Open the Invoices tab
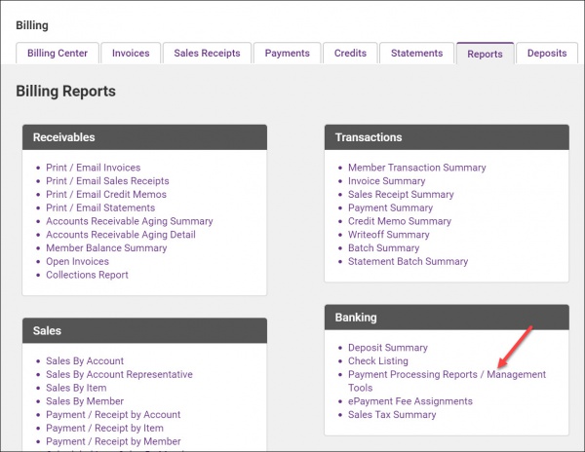 pyautogui.click(x=130, y=54)
